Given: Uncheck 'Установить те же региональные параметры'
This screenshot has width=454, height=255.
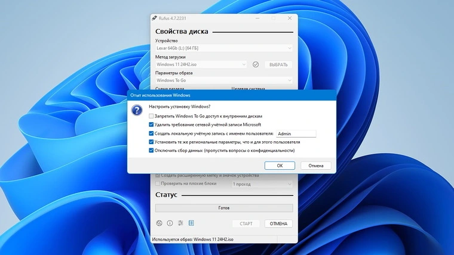Looking at the screenshot, I should point(151,142).
